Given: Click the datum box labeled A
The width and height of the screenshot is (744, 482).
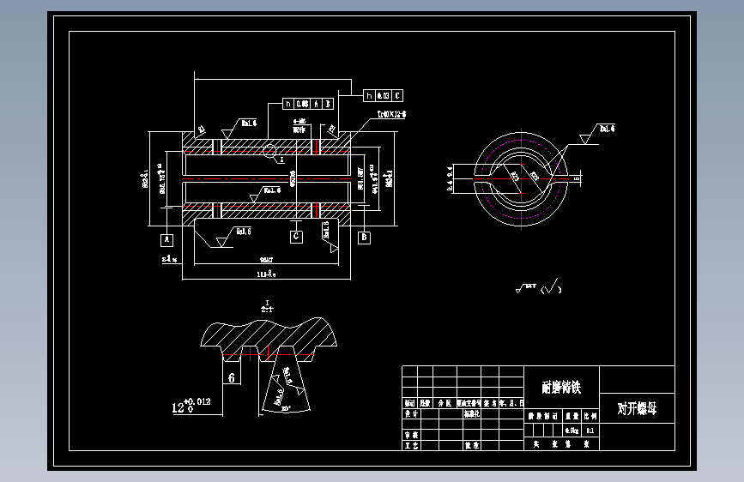Looking at the screenshot, I should pyautogui.click(x=166, y=240).
